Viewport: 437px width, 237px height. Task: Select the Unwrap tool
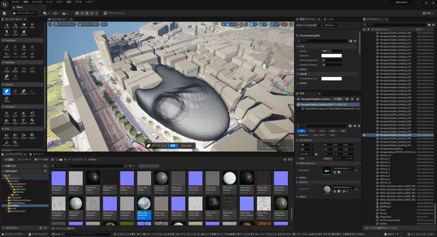pyautogui.click(x=15, y=136)
